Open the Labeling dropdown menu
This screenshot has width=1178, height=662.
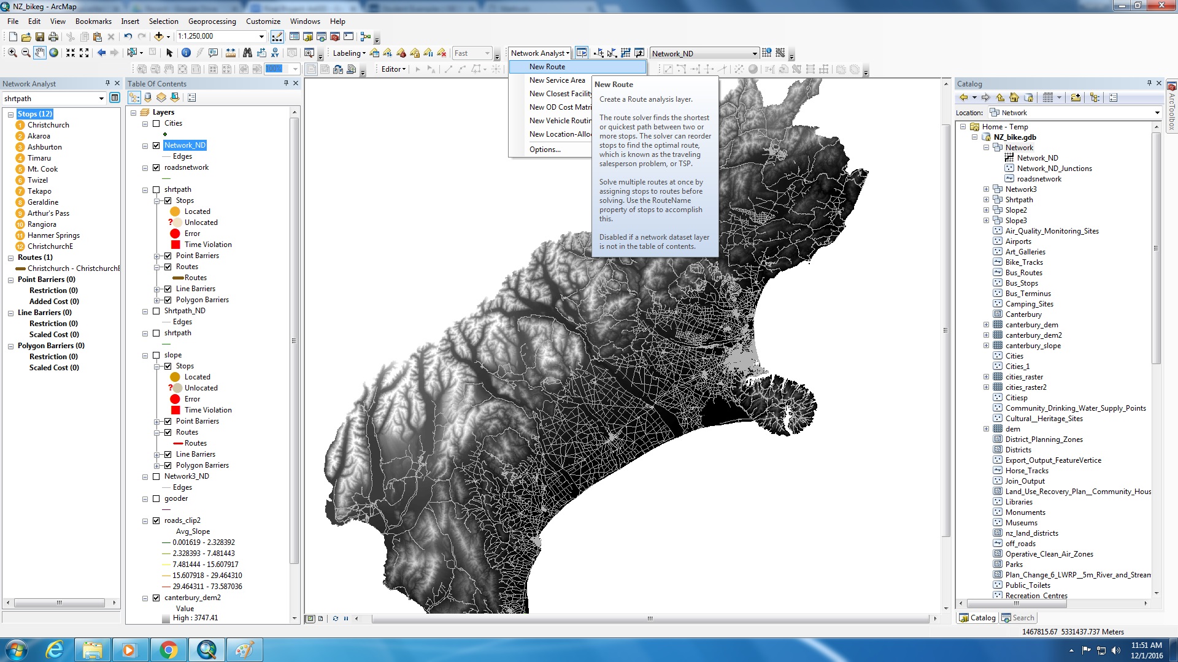click(349, 53)
